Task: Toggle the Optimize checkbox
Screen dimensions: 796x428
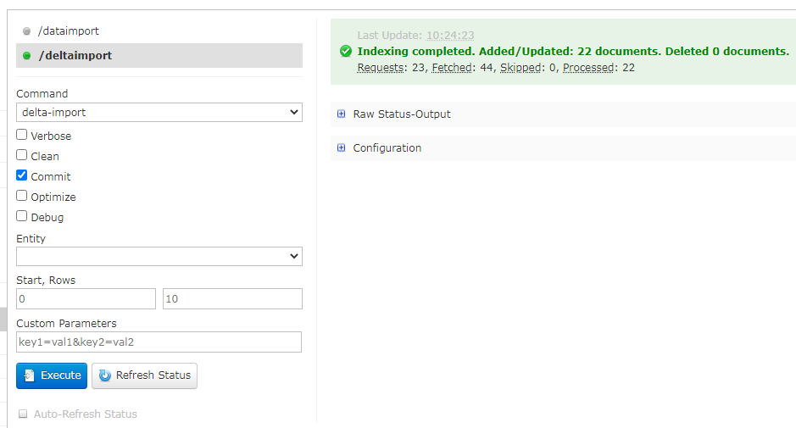Action: click(x=22, y=196)
